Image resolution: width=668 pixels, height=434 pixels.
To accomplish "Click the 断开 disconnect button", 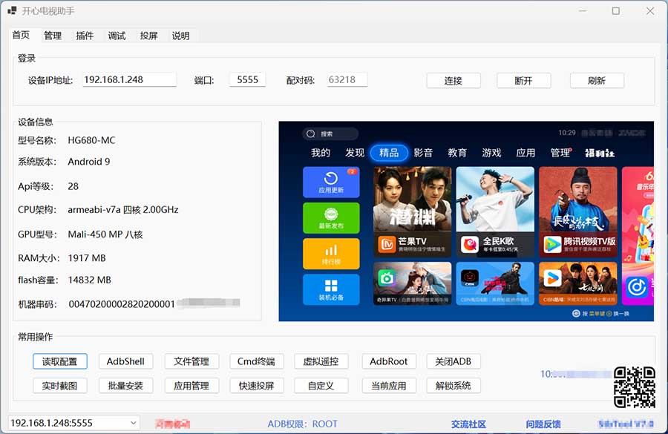I will [x=523, y=81].
